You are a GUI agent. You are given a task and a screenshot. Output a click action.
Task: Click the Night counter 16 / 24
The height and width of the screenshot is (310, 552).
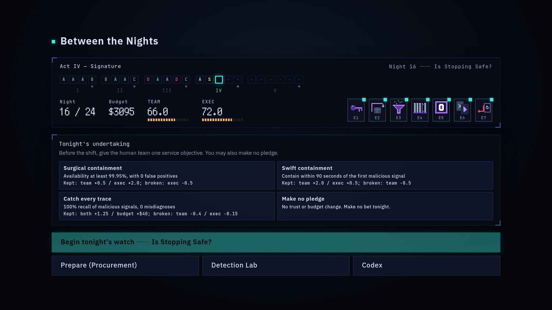coord(77,112)
